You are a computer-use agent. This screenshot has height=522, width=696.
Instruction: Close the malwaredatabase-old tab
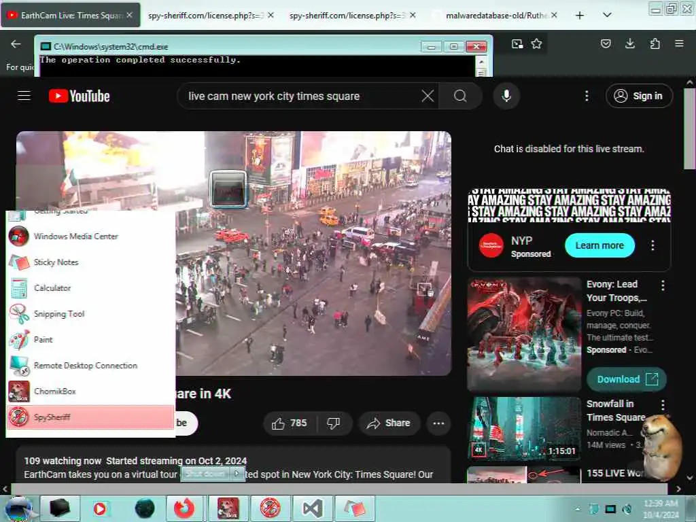(554, 15)
